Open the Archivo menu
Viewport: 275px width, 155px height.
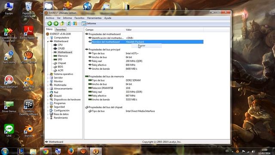coord(50,18)
